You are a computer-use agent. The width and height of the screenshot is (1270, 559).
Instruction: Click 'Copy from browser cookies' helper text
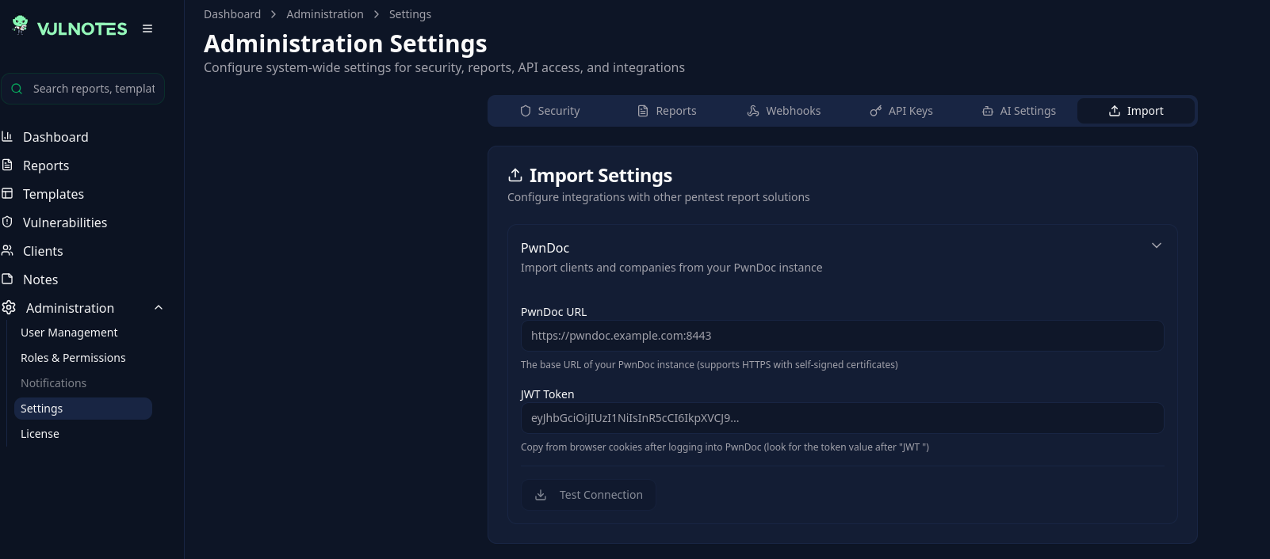(725, 447)
